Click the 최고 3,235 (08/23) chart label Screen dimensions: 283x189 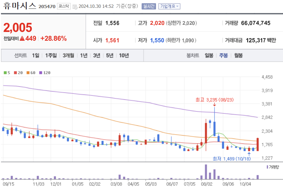215,100
